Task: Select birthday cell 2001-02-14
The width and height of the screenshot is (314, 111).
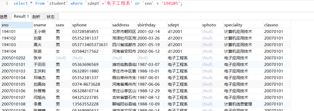Action: tap(152, 31)
